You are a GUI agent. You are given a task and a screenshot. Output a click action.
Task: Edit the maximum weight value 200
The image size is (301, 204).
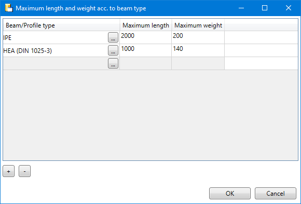(198, 37)
